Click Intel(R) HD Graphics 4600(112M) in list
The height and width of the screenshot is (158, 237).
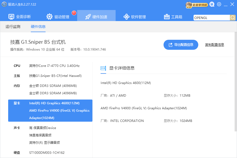[x=55, y=103]
